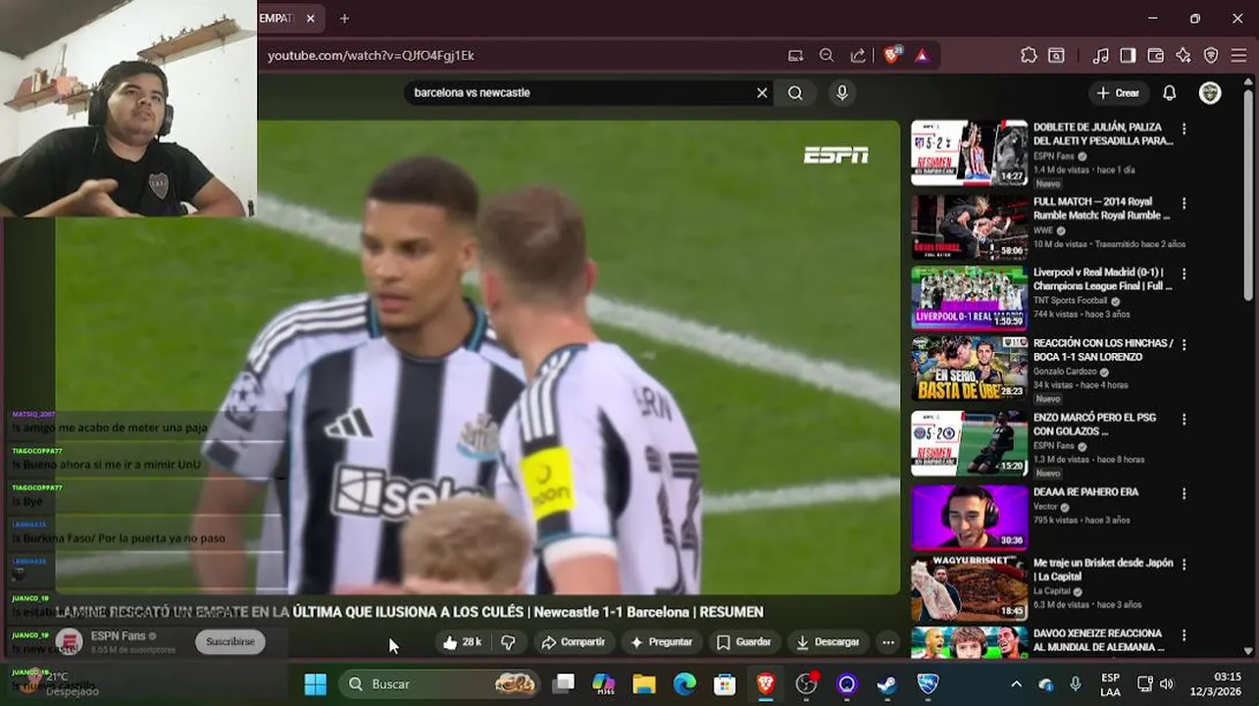Click the Crear button
Image resolution: width=1259 pixels, height=706 pixels.
pos(1118,93)
